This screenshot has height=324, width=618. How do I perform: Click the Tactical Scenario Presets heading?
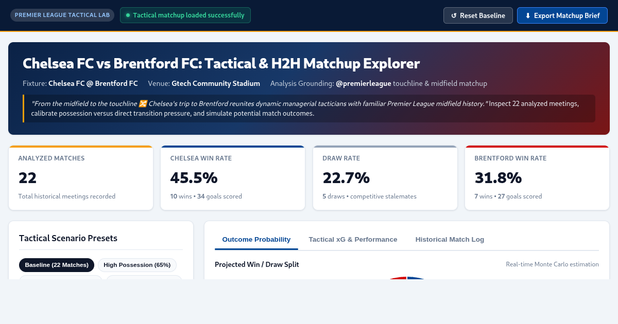pyautogui.click(x=68, y=238)
